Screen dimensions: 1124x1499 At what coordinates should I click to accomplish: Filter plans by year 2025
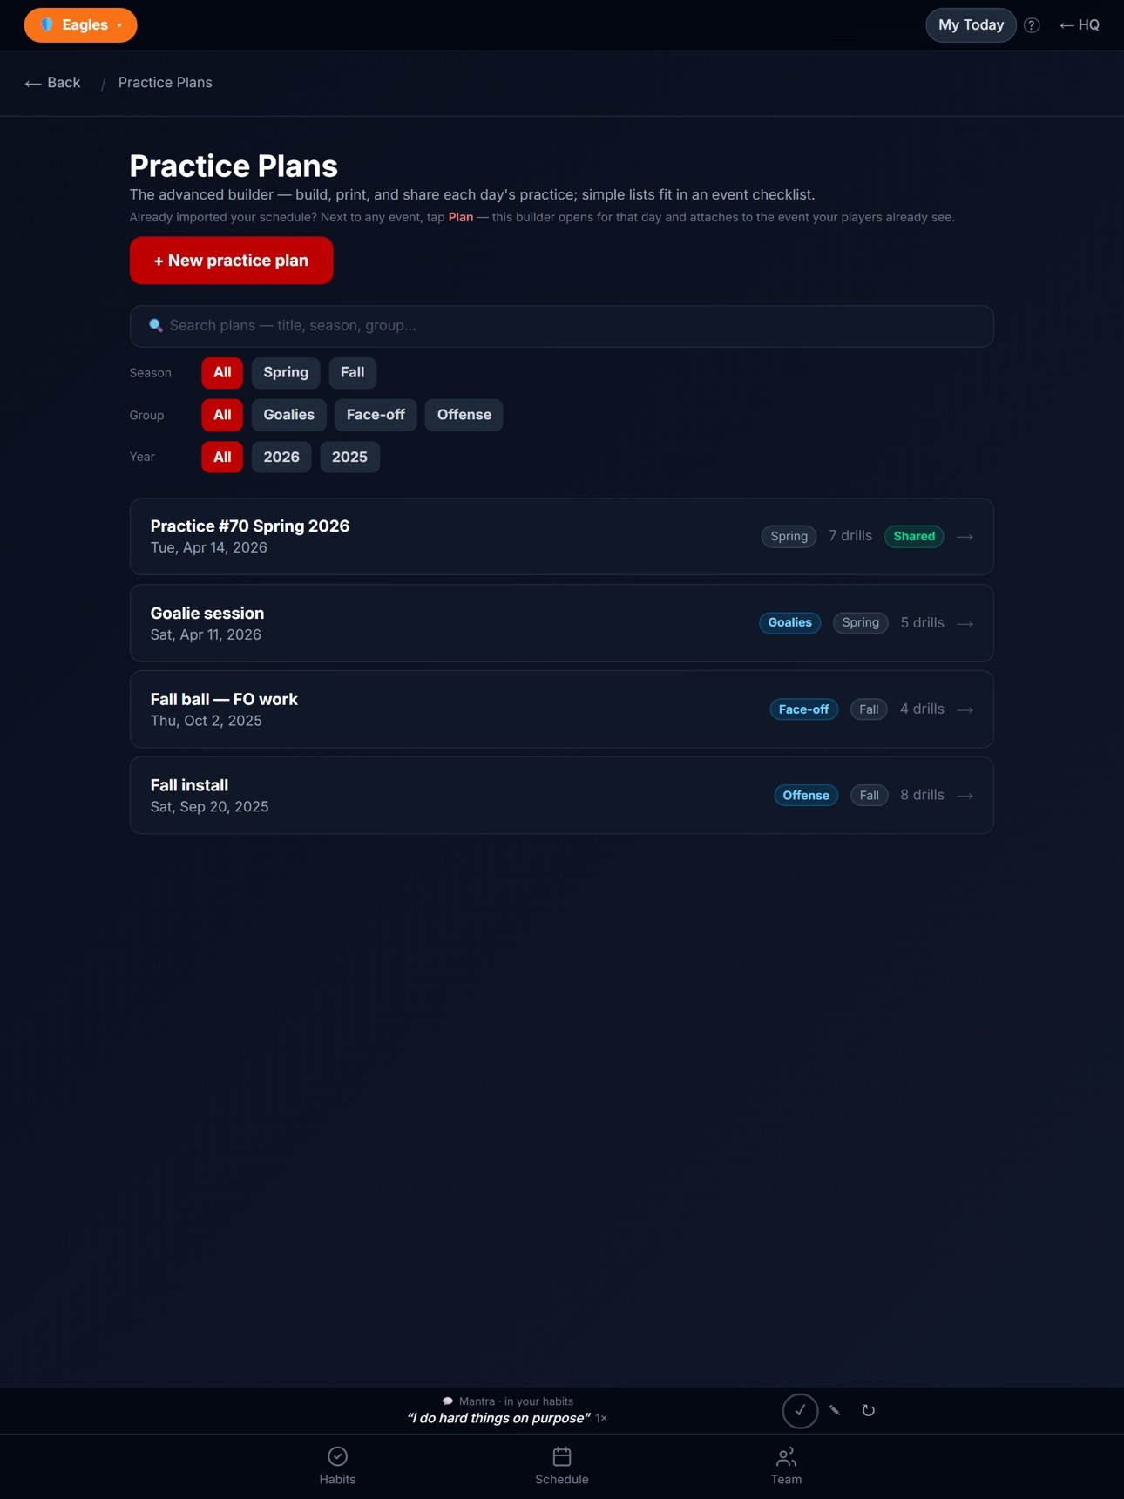point(349,457)
